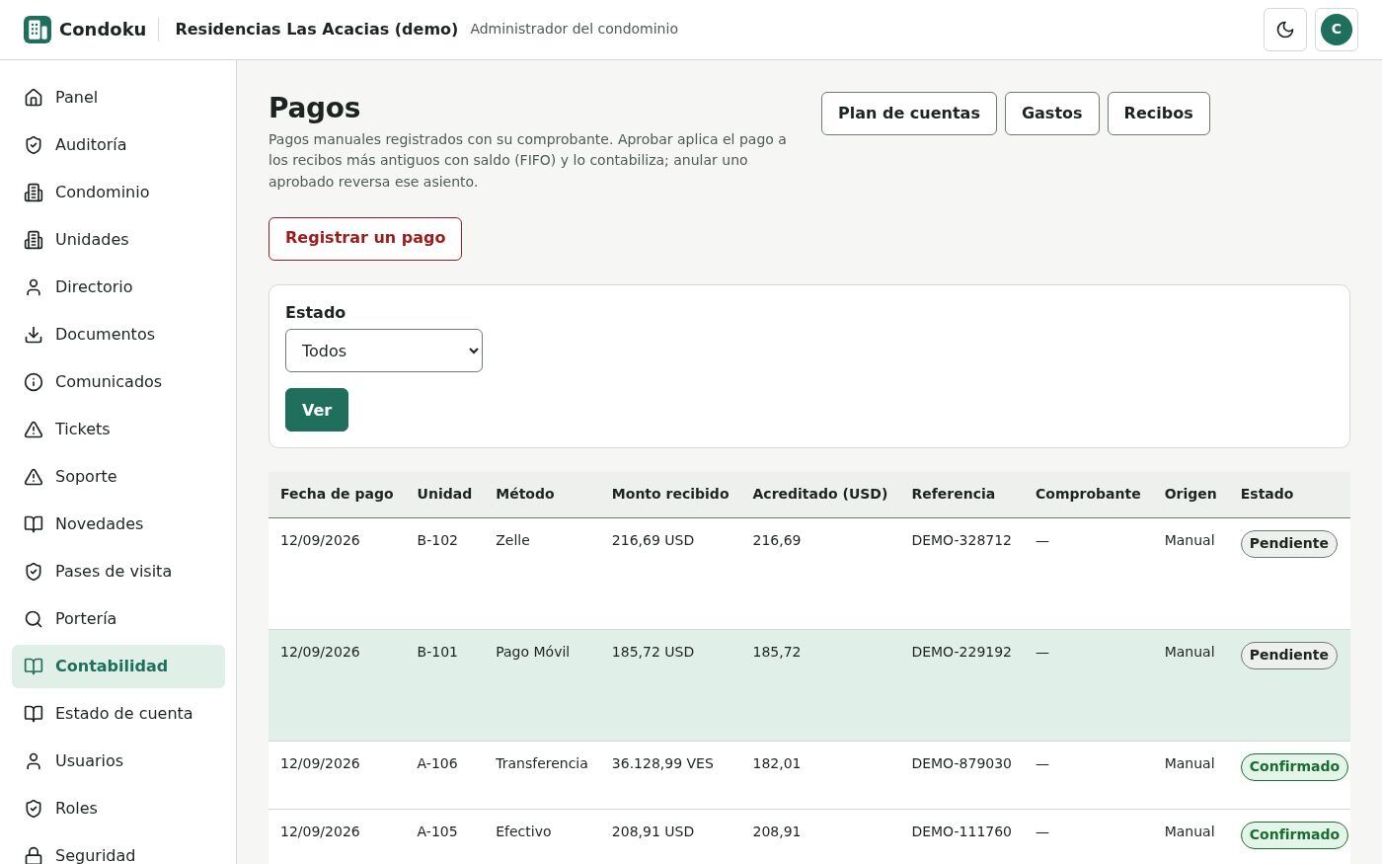Screen dimensions: 1382x864
Task: Open Auditoría from the sidebar
Action: 118,144
